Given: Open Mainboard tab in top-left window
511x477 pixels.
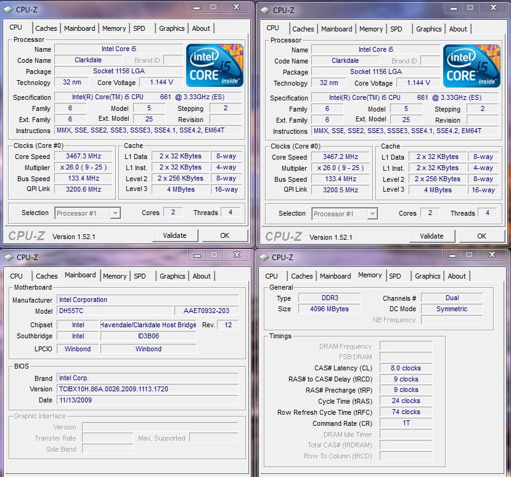Looking at the screenshot, I should click(80, 28).
